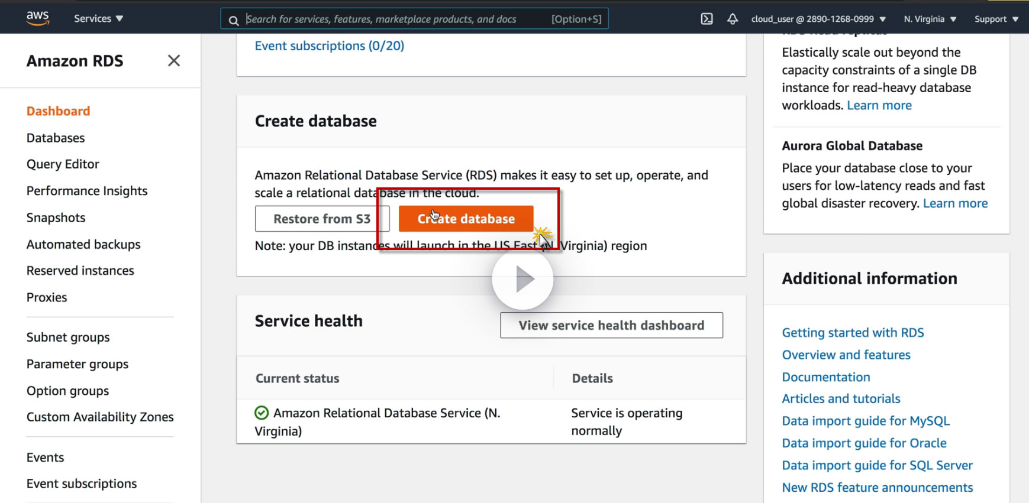This screenshot has width=1029, height=503.
Task: Expand the N. Virginia region selector
Action: point(930,19)
